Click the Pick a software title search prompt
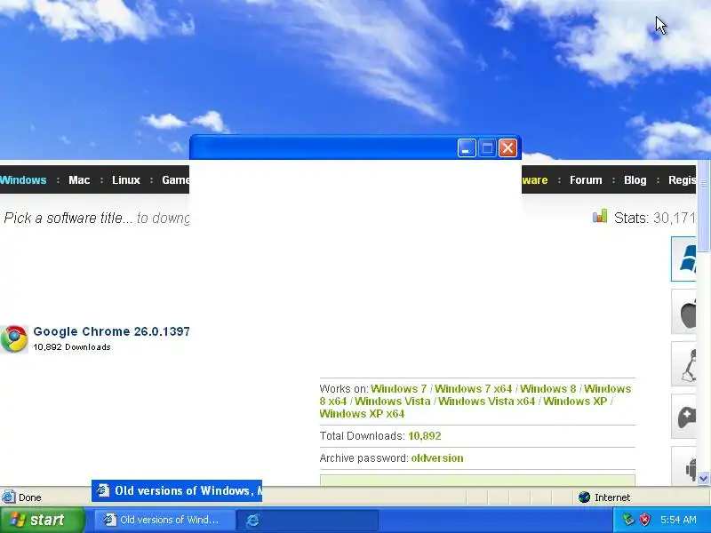This screenshot has width=711, height=533. 97,218
